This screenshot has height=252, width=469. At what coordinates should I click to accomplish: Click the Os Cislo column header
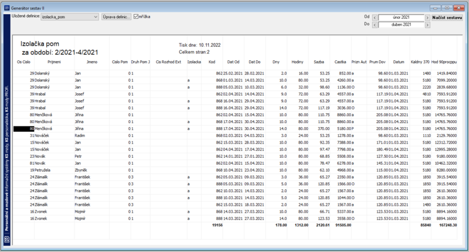click(x=23, y=62)
